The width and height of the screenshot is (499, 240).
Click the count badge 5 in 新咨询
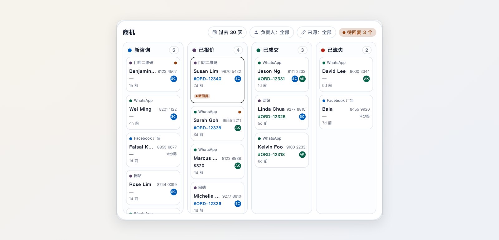174,50
